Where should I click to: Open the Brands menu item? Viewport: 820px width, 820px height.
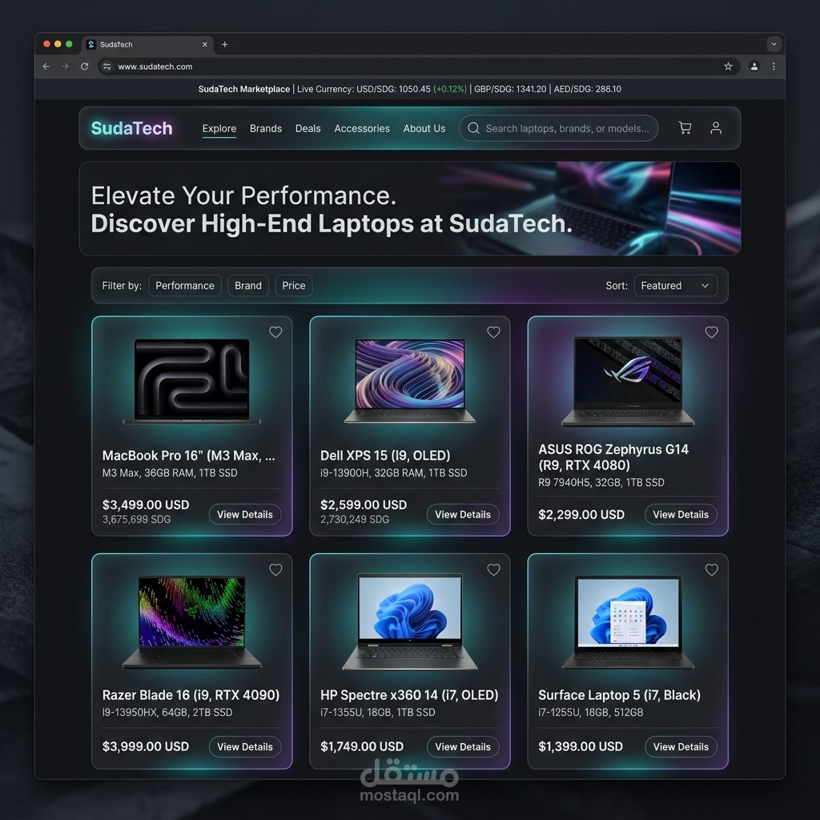click(266, 129)
